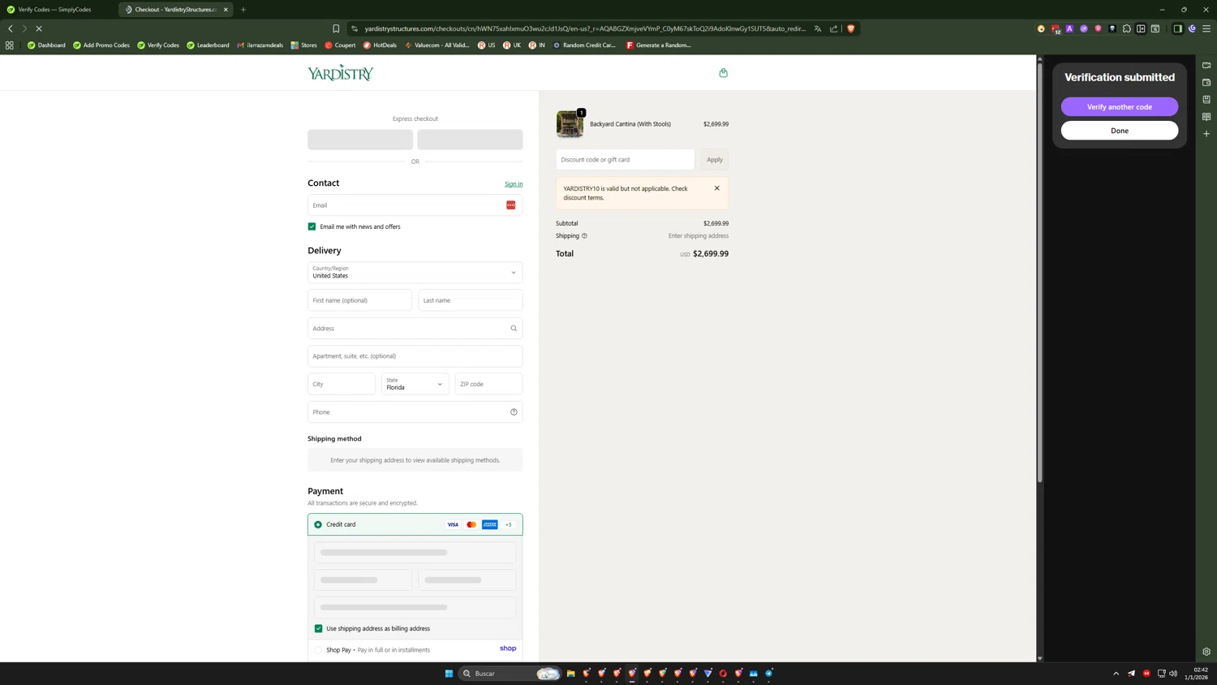
Task: Open Telegram from the taskbar
Action: click(x=769, y=674)
